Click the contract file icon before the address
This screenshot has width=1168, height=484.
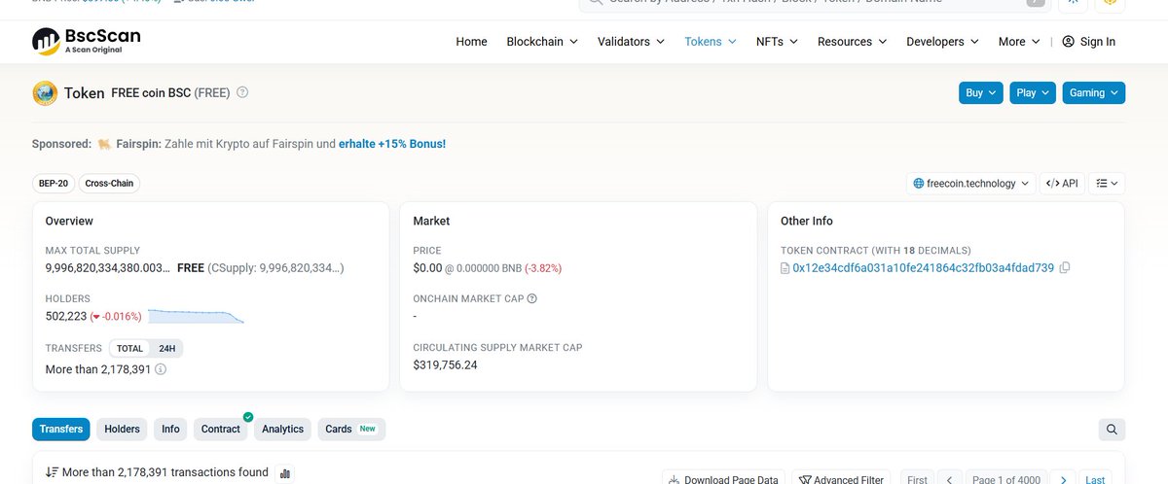(785, 267)
